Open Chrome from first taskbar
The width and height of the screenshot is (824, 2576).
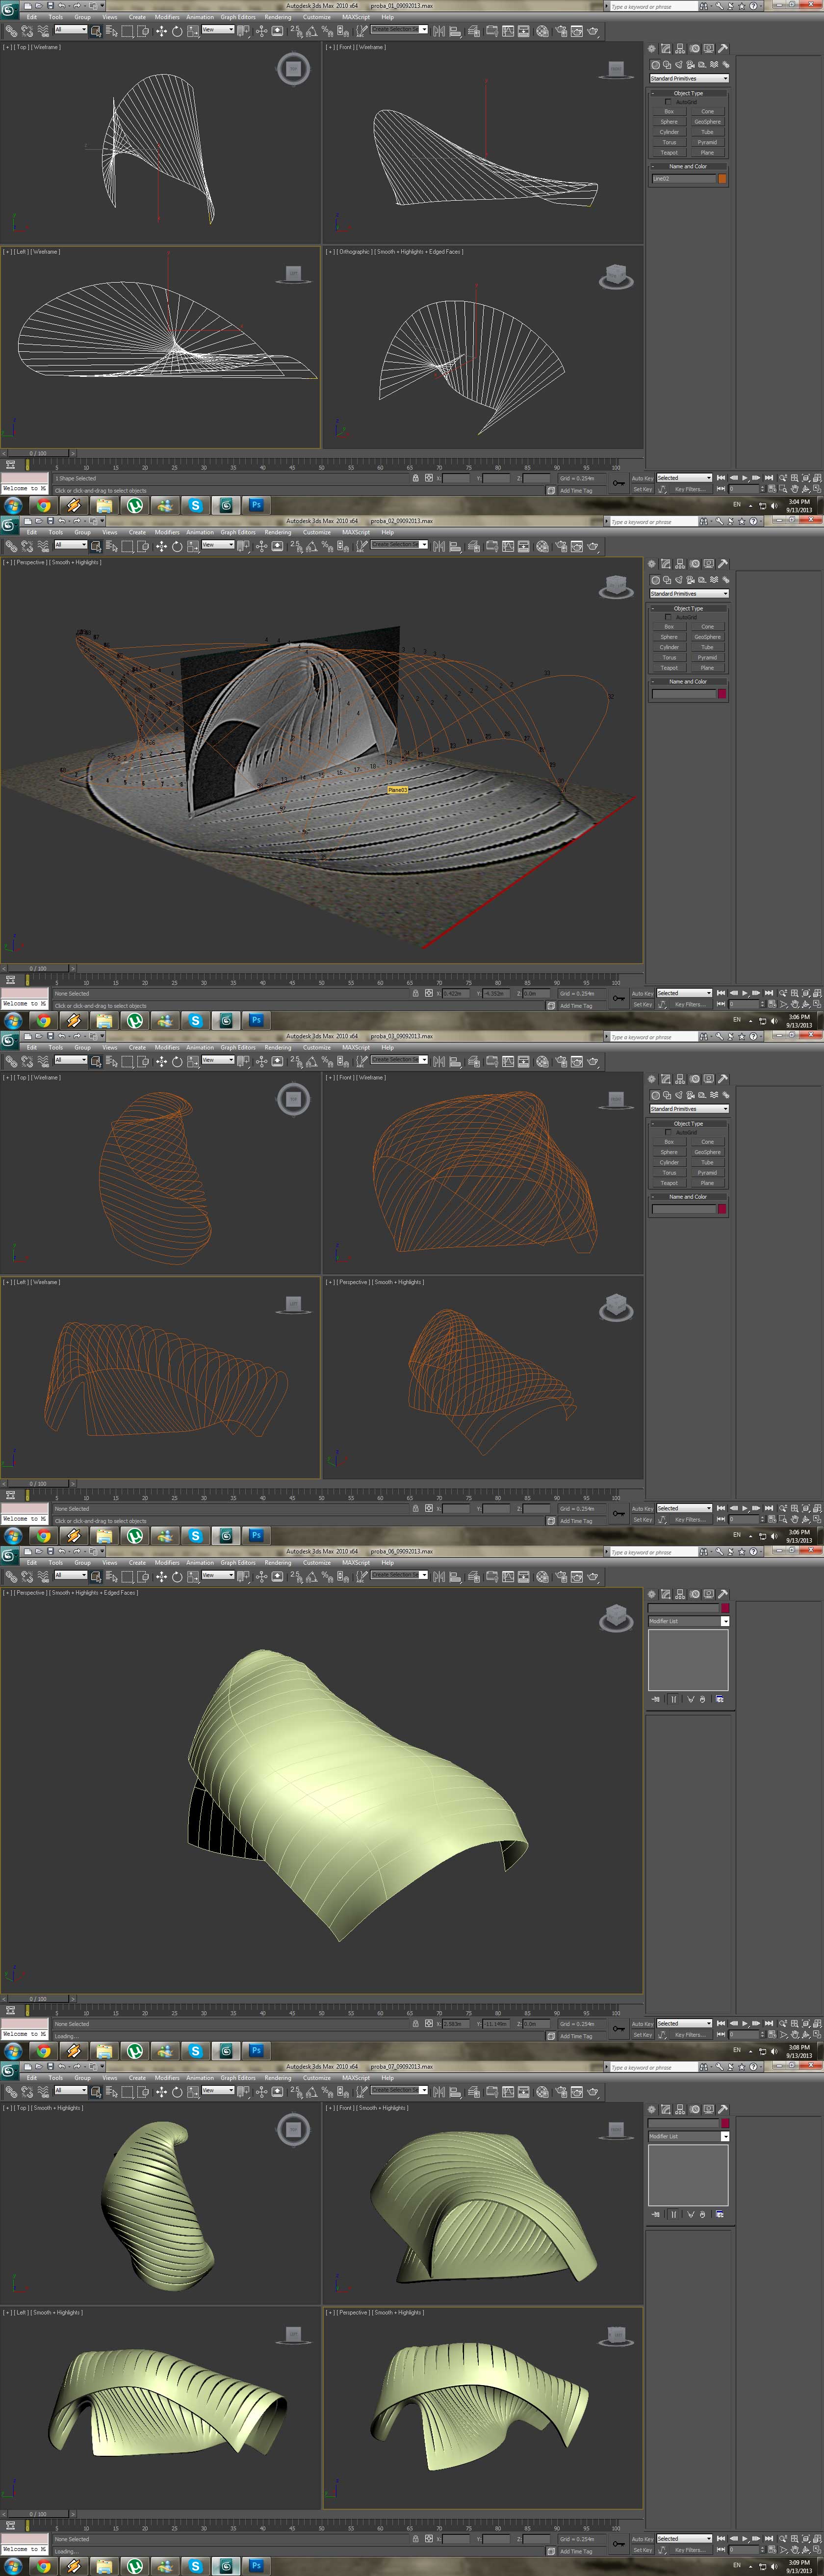(43, 505)
